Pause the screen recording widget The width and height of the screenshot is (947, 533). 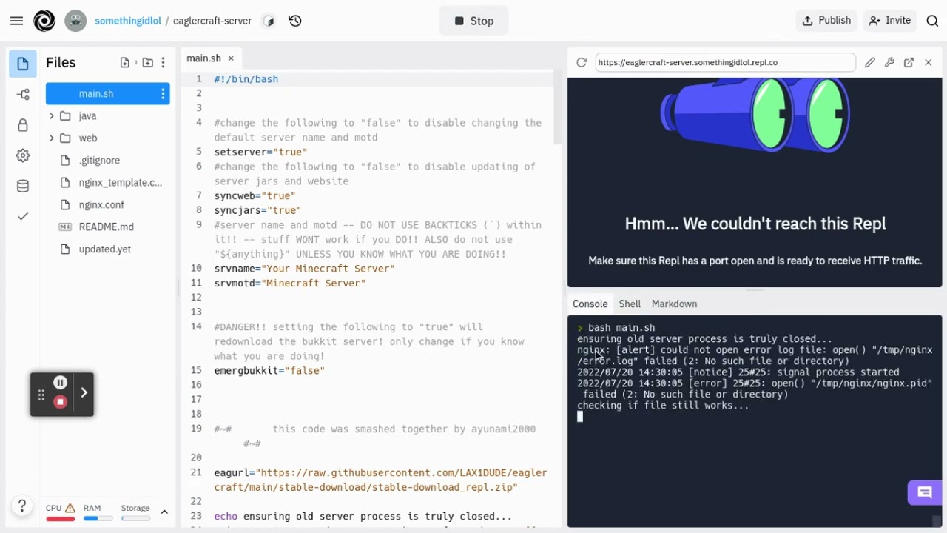tap(60, 383)
